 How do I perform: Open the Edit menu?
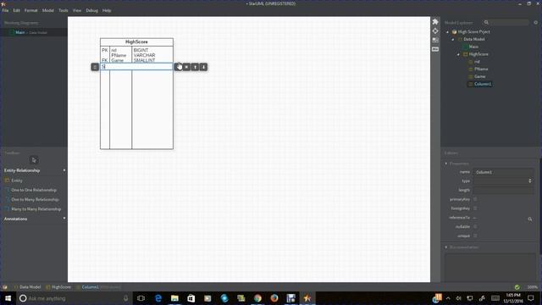tap(17, 10)
